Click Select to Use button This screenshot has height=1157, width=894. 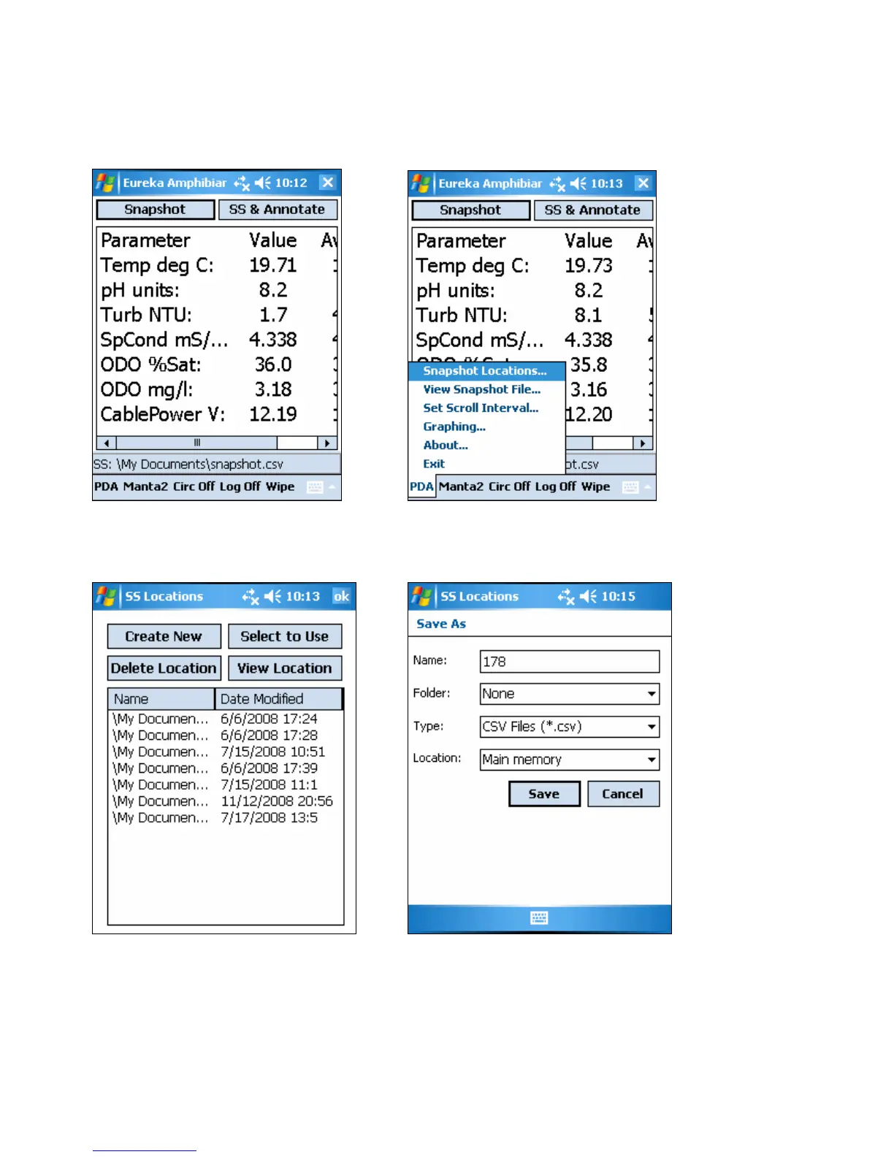[x=285, y=636]
